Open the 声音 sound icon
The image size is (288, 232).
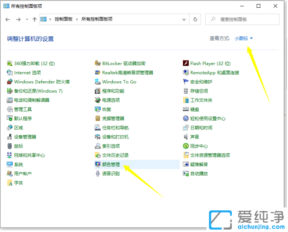186,137
